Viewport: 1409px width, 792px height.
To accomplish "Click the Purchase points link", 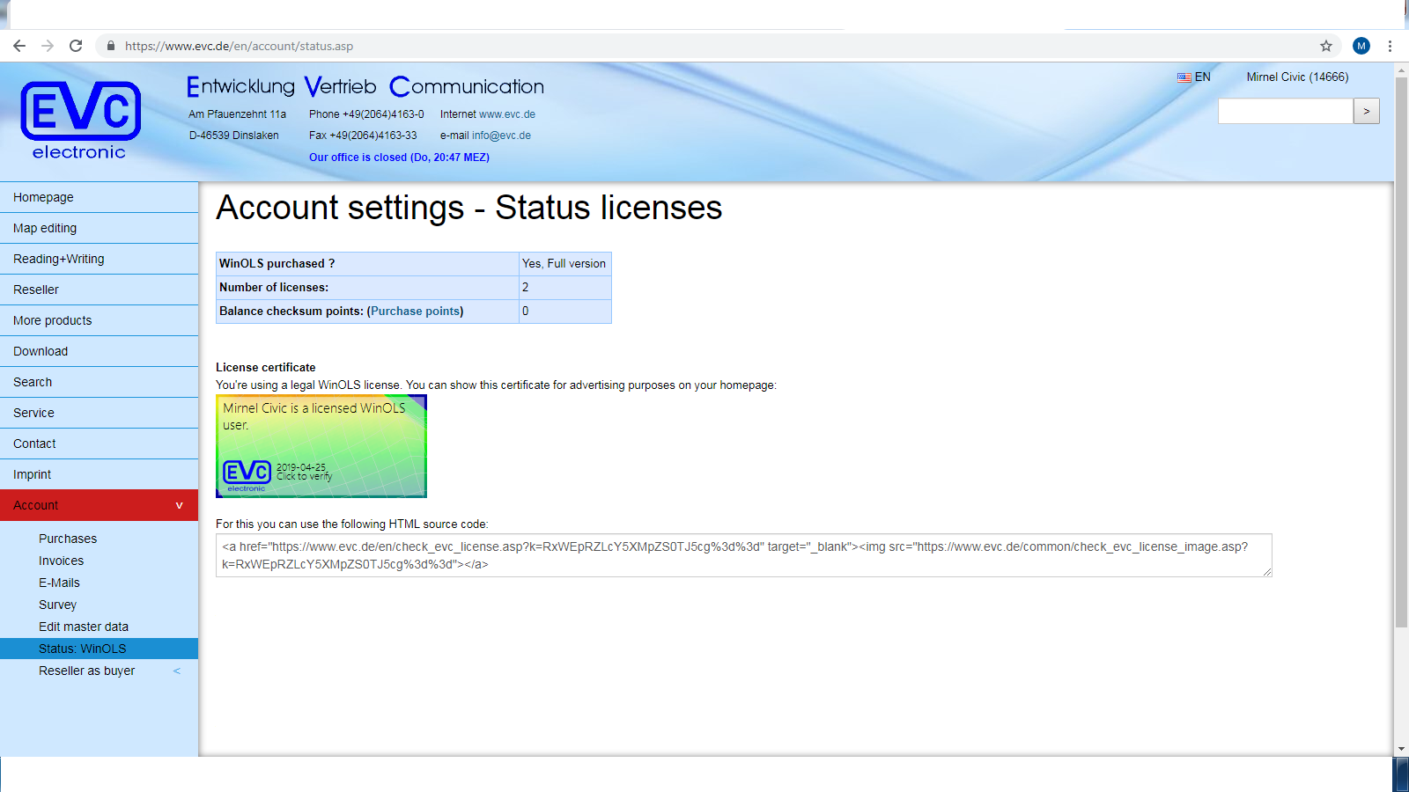I will click(416, 312).
